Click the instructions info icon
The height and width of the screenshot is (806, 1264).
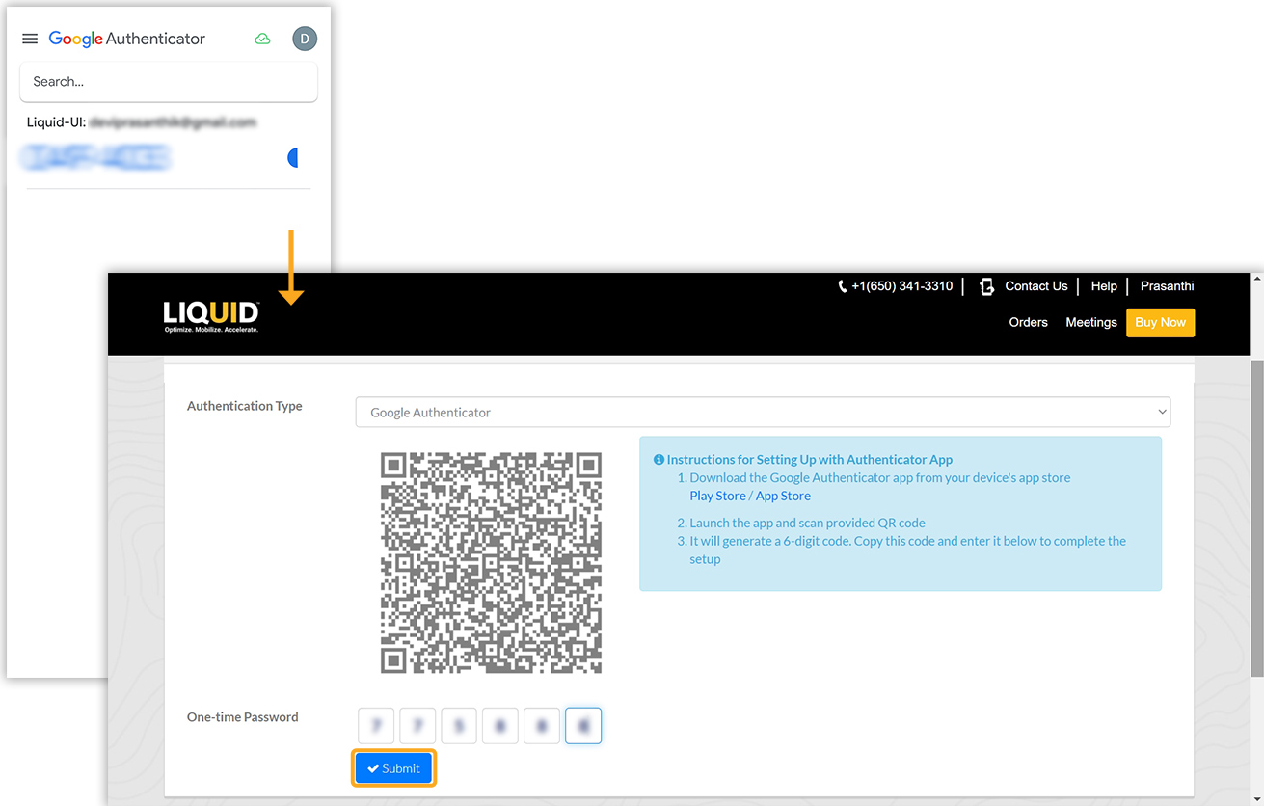tap(659, 460)
